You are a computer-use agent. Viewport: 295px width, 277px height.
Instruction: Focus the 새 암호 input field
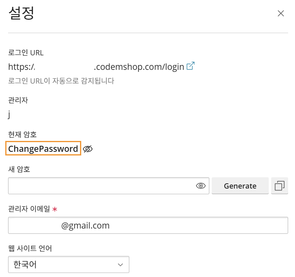point(101,186)
